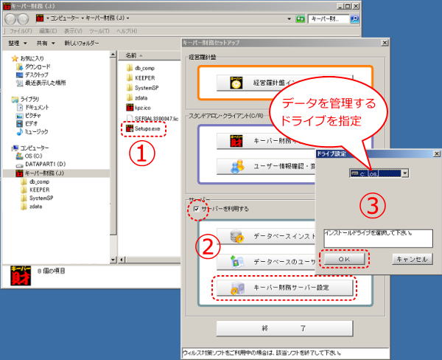This screenshot has height=360, width=442.
Task: Select the SERIAL license file
Action: 152,119
